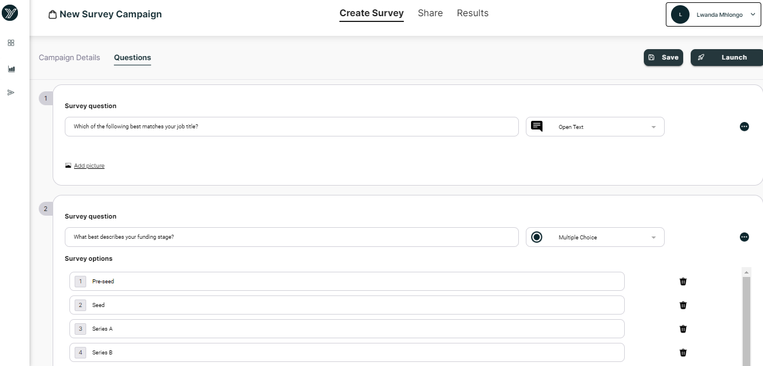This screenshot has height=366, width=763.
Task: Edit the Series A option field
Action: pyautogui.click(x=347, y=329)
